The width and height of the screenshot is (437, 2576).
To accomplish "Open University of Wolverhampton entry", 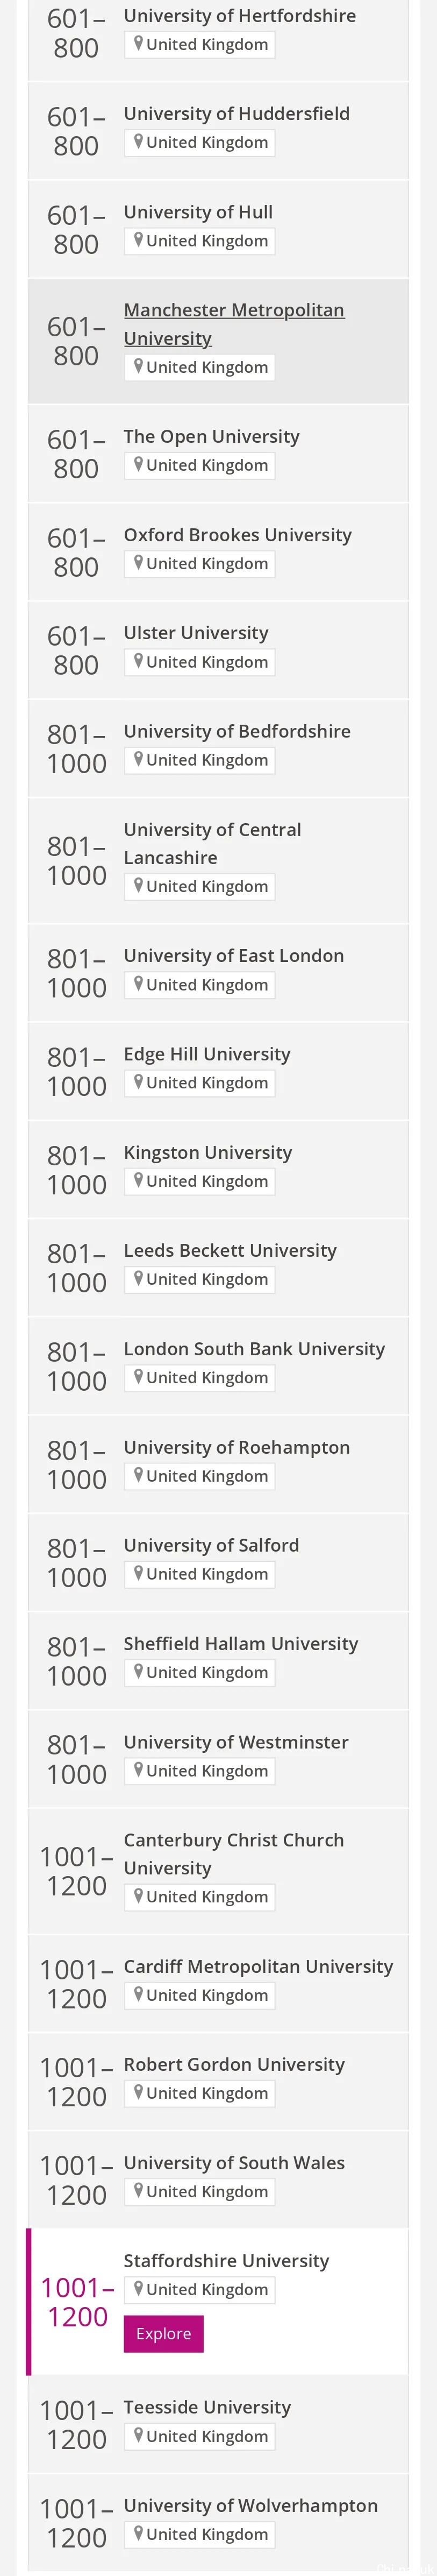I will coord(250,2505).
